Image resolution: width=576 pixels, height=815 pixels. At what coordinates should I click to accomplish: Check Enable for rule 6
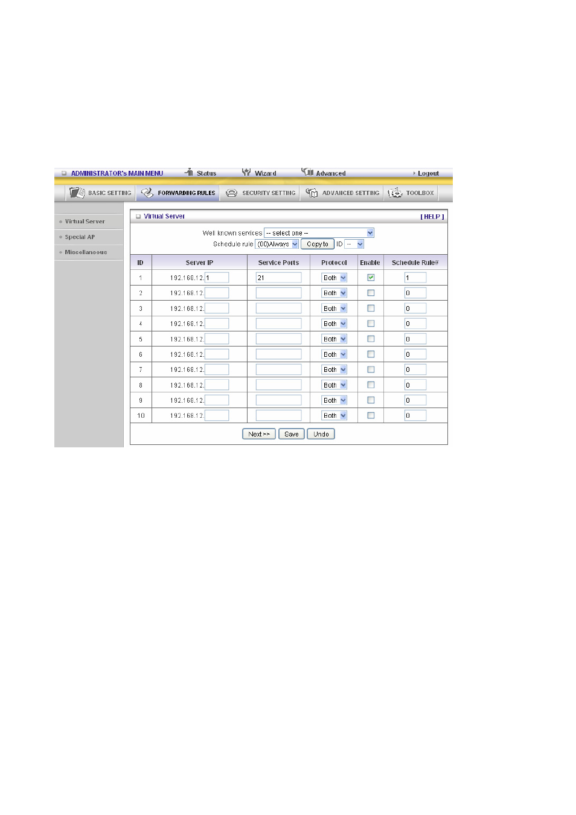click(371, 354)
